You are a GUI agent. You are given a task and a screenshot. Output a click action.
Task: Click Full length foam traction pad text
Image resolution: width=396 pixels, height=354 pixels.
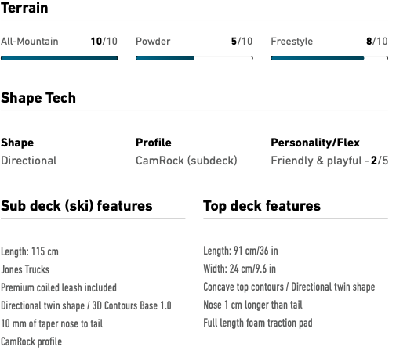[258, 323]
